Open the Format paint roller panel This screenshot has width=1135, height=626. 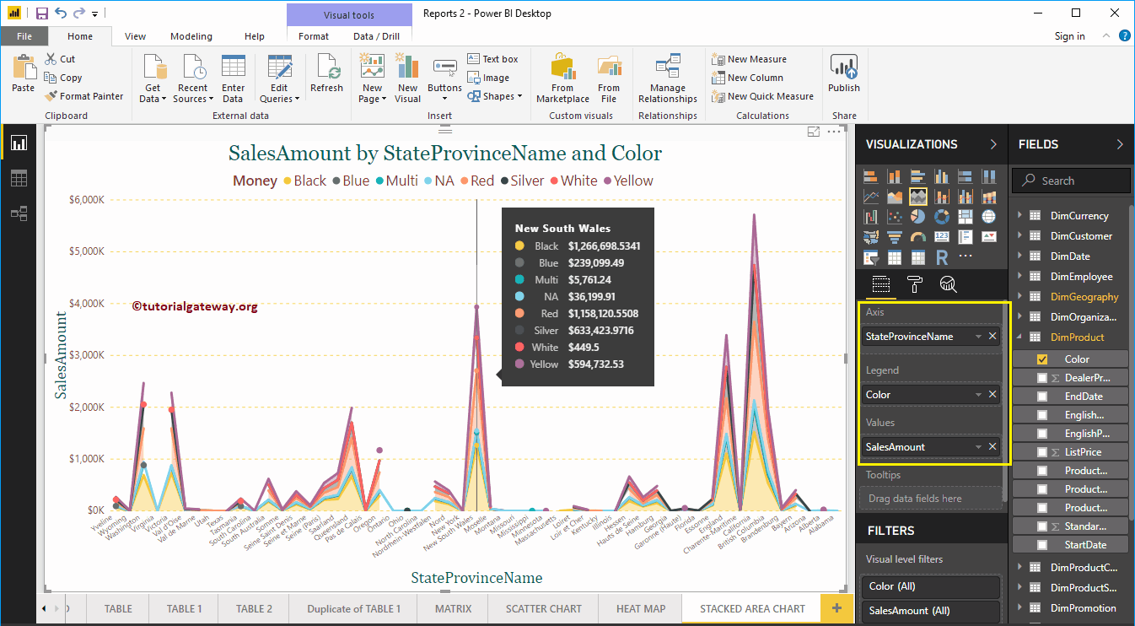click(x=914, y=285)
